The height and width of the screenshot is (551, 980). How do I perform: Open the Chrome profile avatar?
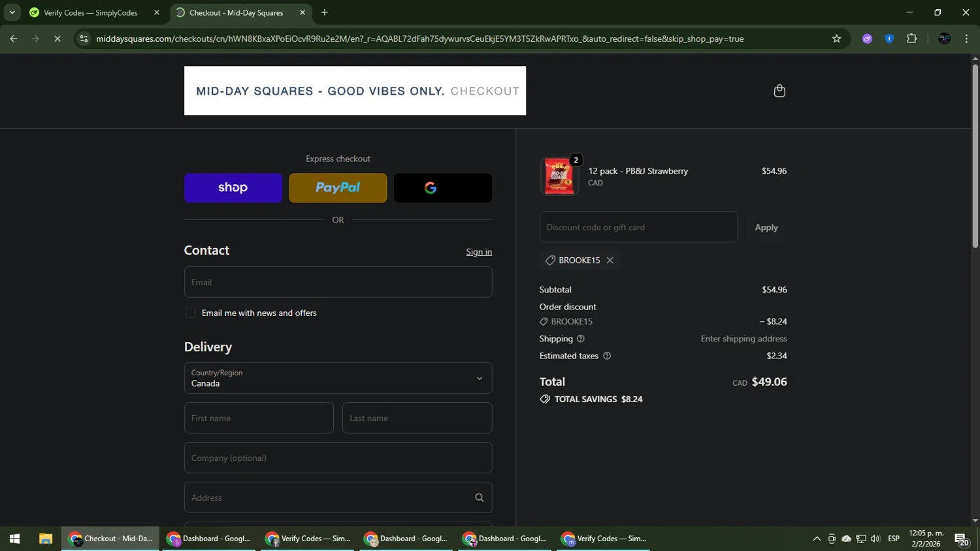pyautogui.click(x=943, y=39)
